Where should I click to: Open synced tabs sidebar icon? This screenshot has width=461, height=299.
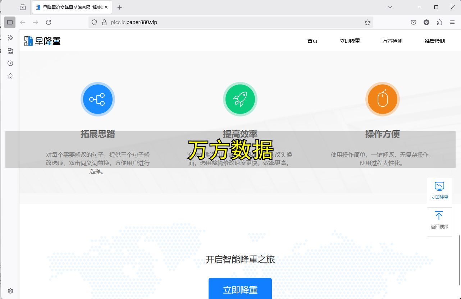(x=10, y=51)
